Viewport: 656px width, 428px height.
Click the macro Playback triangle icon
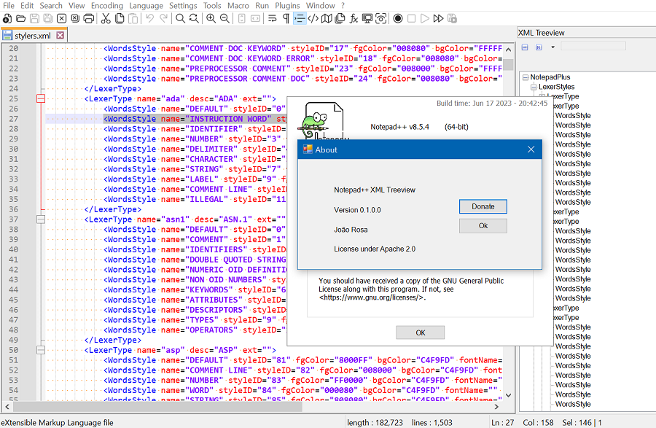(x=425, y=18)
